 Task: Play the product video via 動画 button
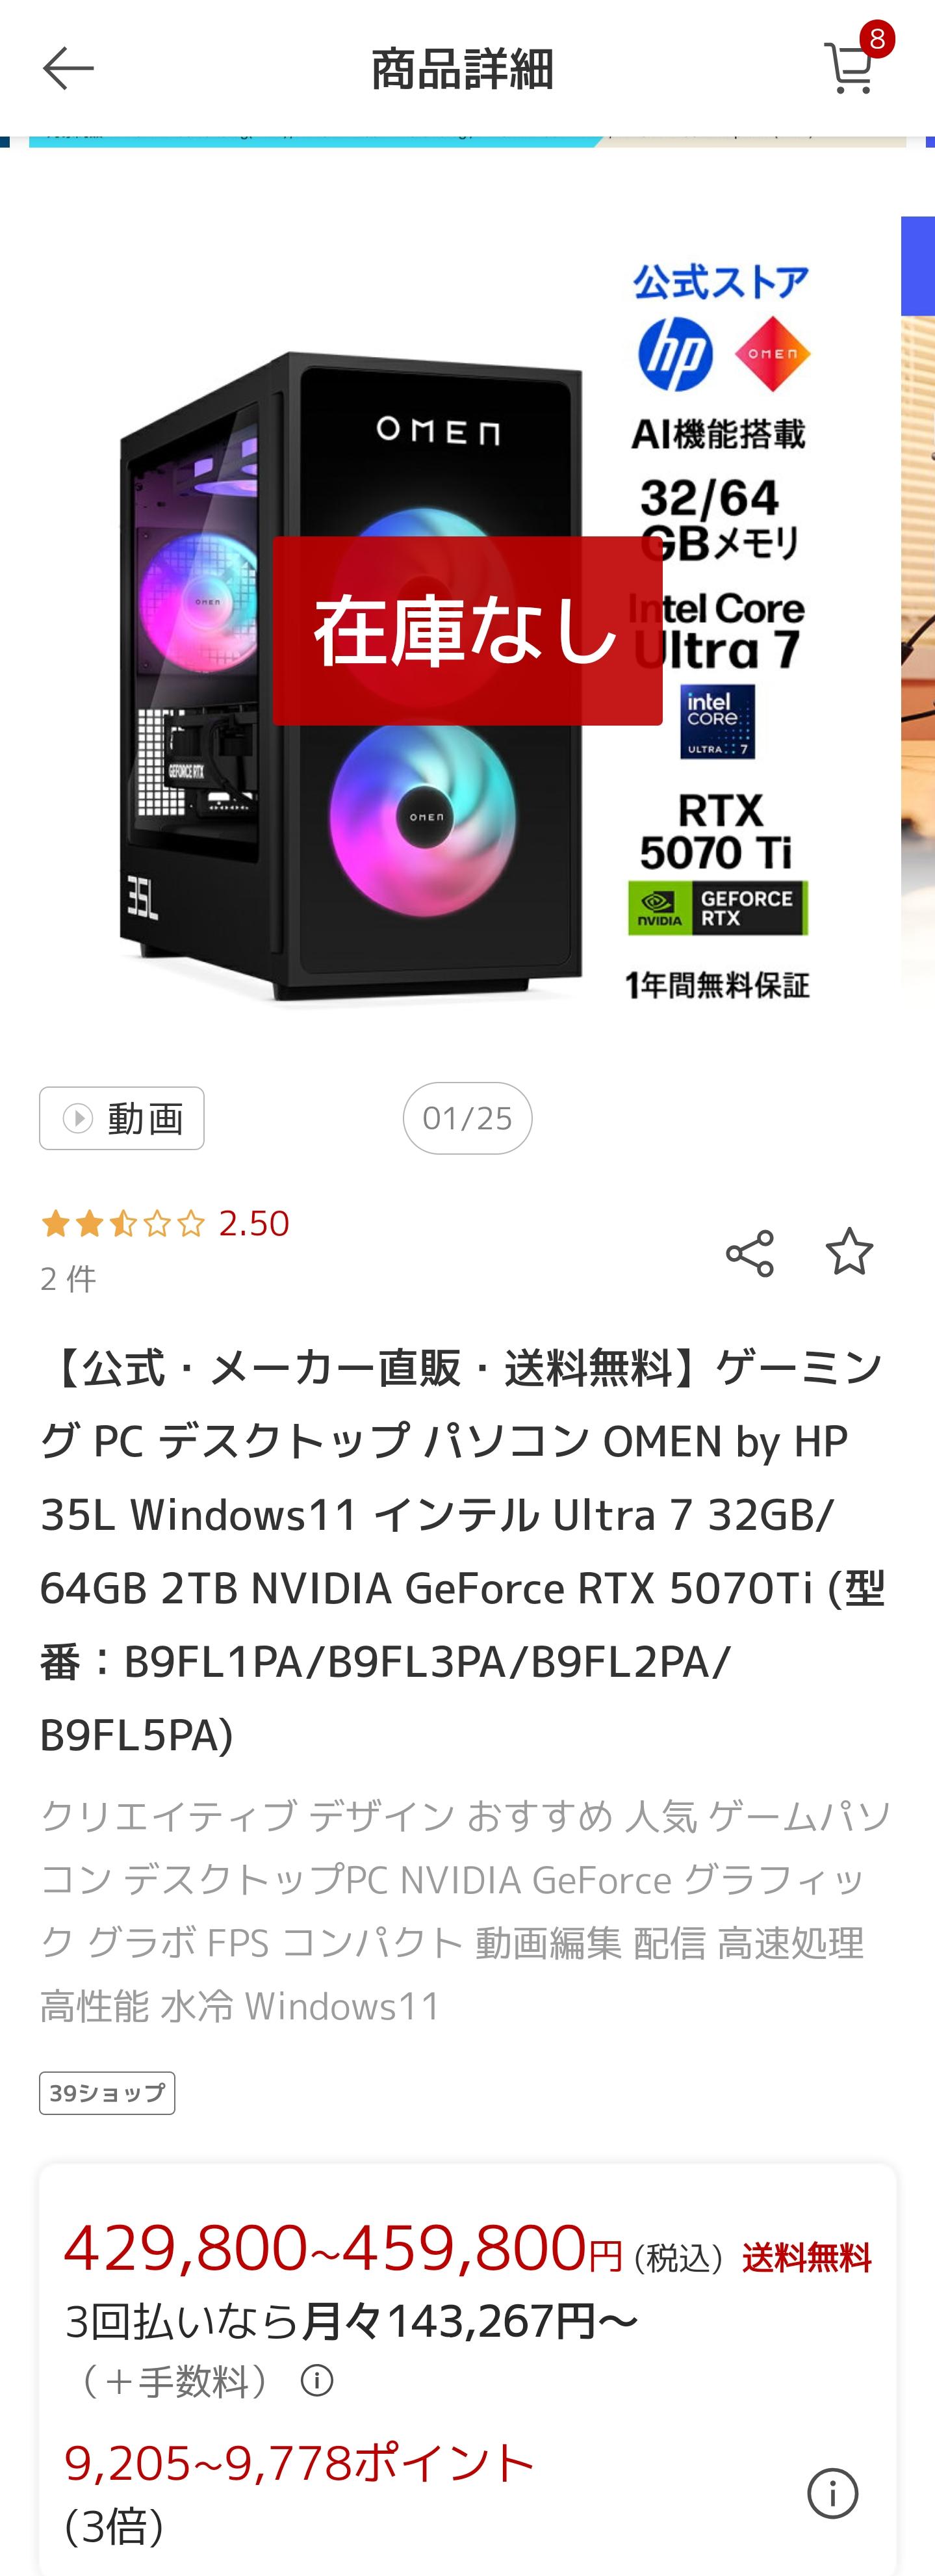122,1118
